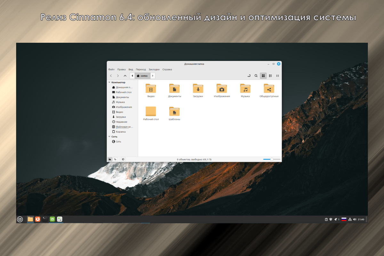Expand the path breadcrumb arrow next to comss

coord(153,76)
